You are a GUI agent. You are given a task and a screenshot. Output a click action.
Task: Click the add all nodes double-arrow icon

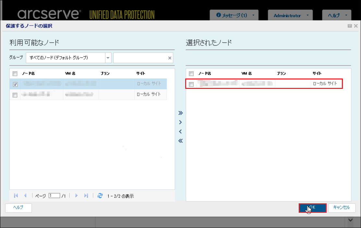(181, 113)
